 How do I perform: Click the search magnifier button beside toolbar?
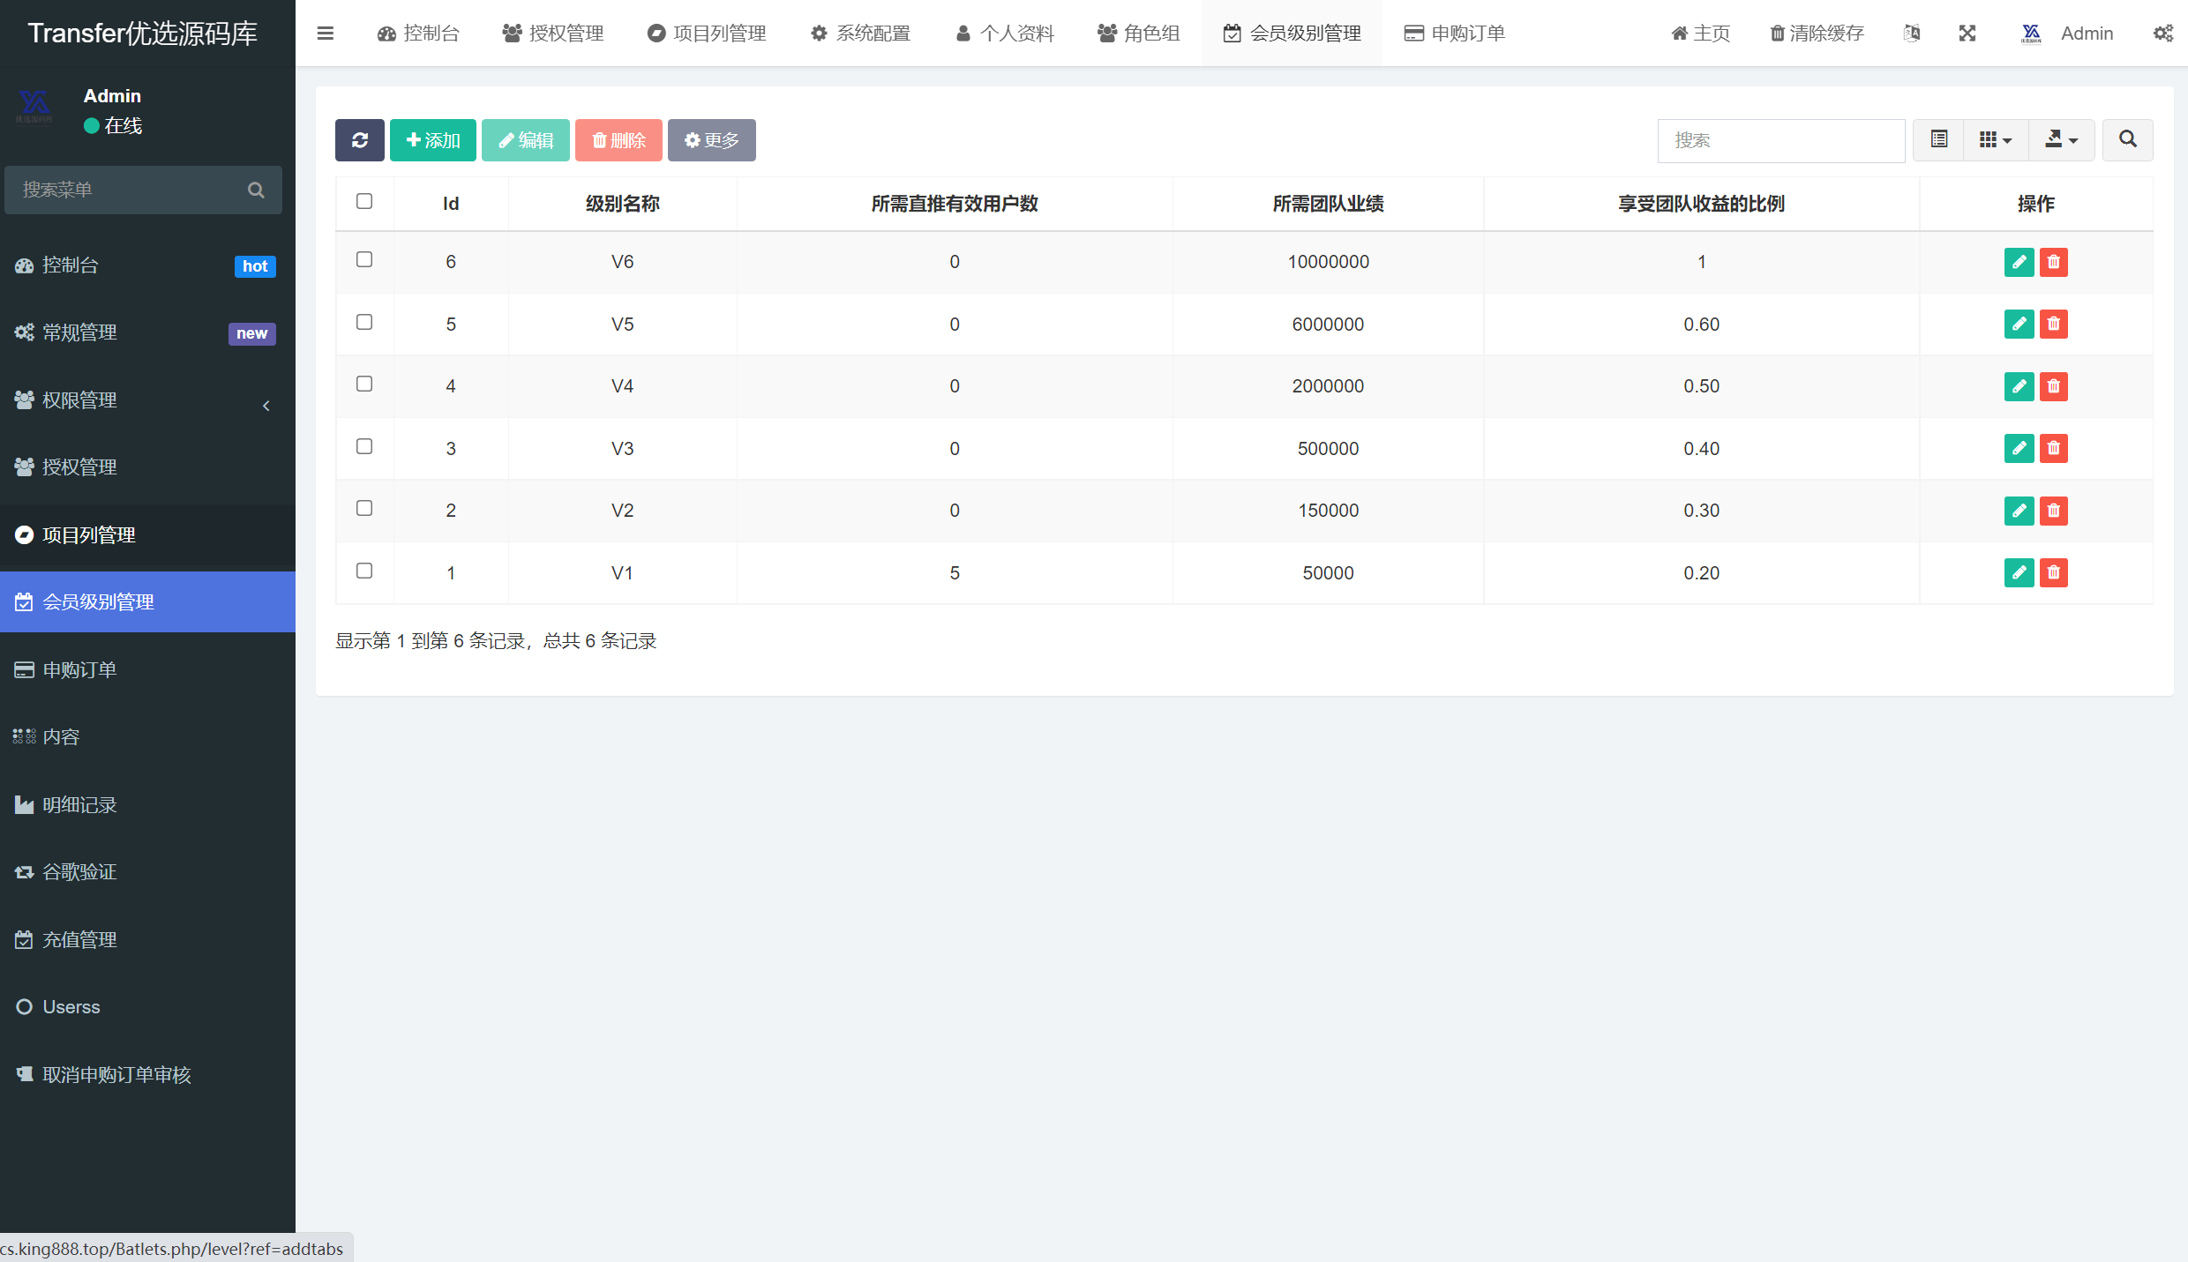pos(2127,140)
